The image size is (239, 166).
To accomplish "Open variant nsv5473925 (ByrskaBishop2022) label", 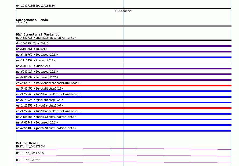I will tap(39, 100).
